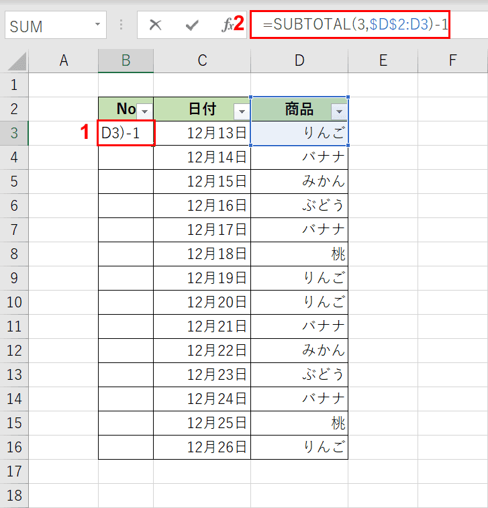Viewport: 488px width, 508px height.
Task: Select row 17 header
Action: coord(14,471)
